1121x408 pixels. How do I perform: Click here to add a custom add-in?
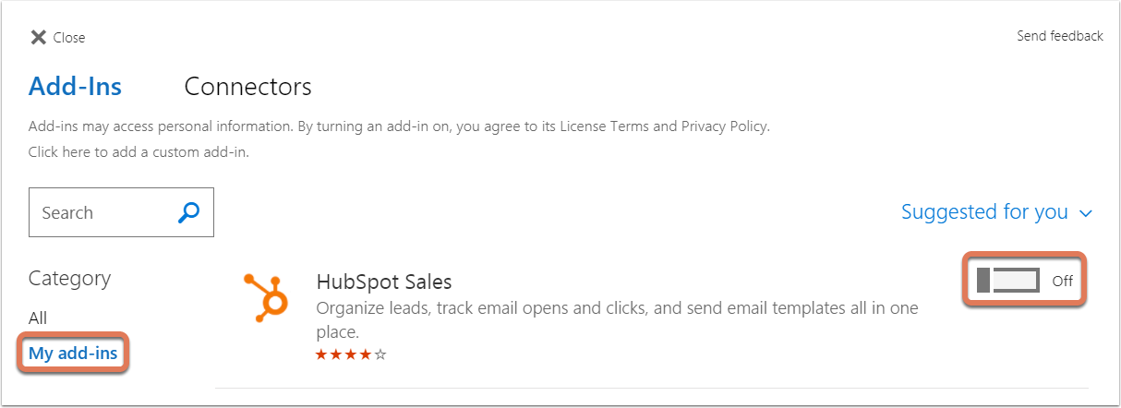coord(139,151)
